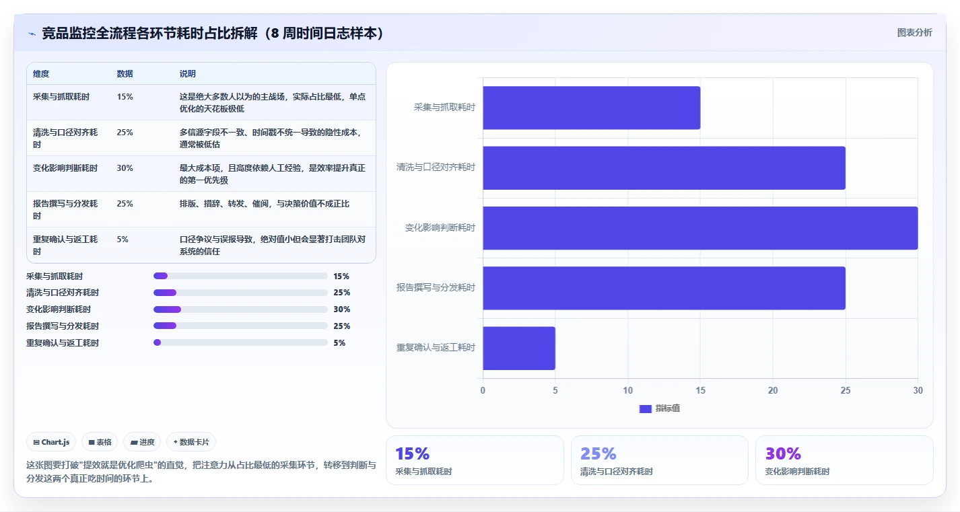
Task: Click the 5% value in the table
Action: coord(123,240)
